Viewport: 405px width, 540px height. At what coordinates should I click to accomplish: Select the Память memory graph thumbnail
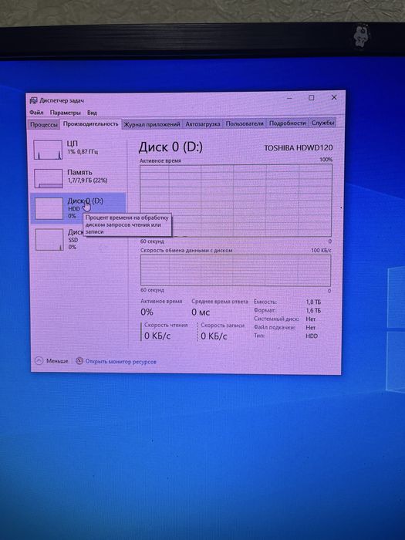point(49,178)
